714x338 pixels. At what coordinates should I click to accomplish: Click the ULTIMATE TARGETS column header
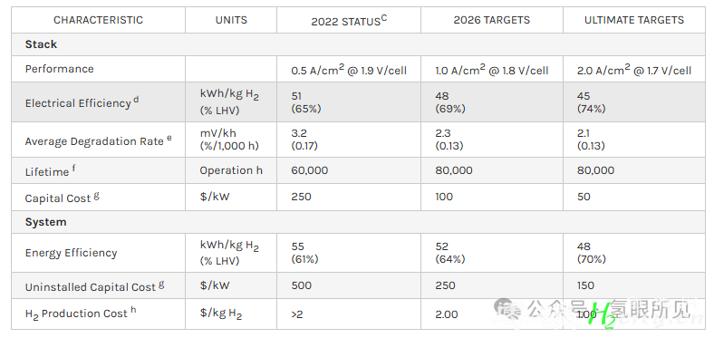point(634,20)
